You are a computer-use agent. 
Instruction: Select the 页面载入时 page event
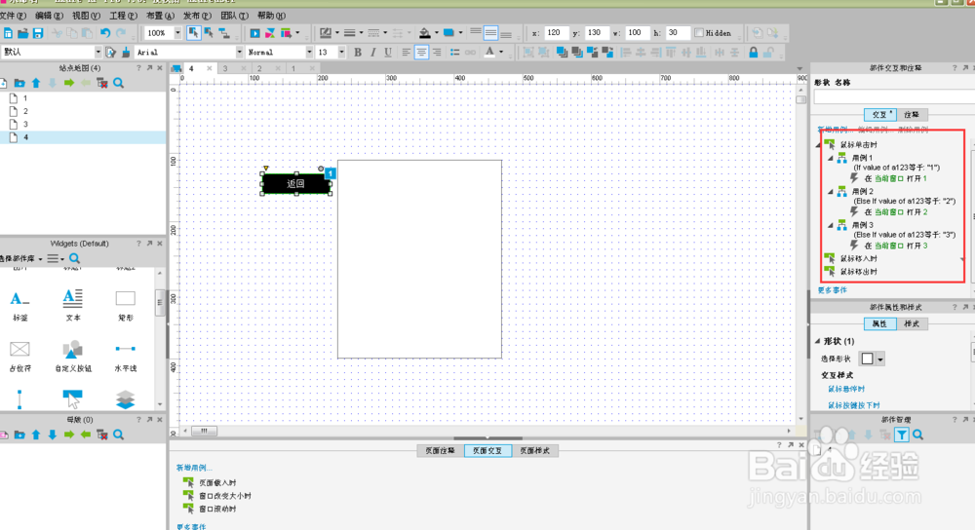click(x=217, y=482)
